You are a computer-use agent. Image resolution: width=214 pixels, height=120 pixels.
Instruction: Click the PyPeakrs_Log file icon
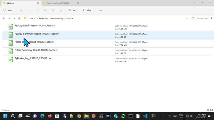(x=11, y=59)
